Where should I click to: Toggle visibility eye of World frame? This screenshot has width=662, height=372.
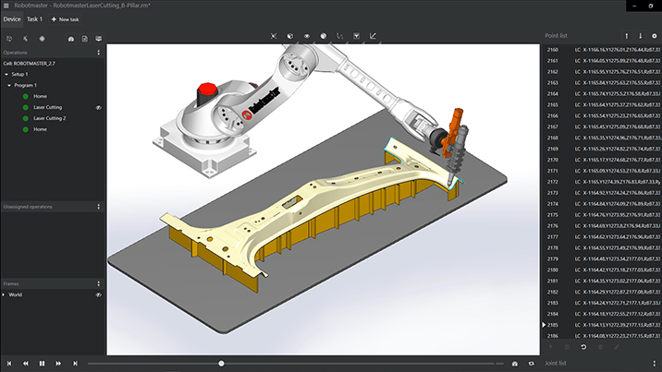[98, 294]
